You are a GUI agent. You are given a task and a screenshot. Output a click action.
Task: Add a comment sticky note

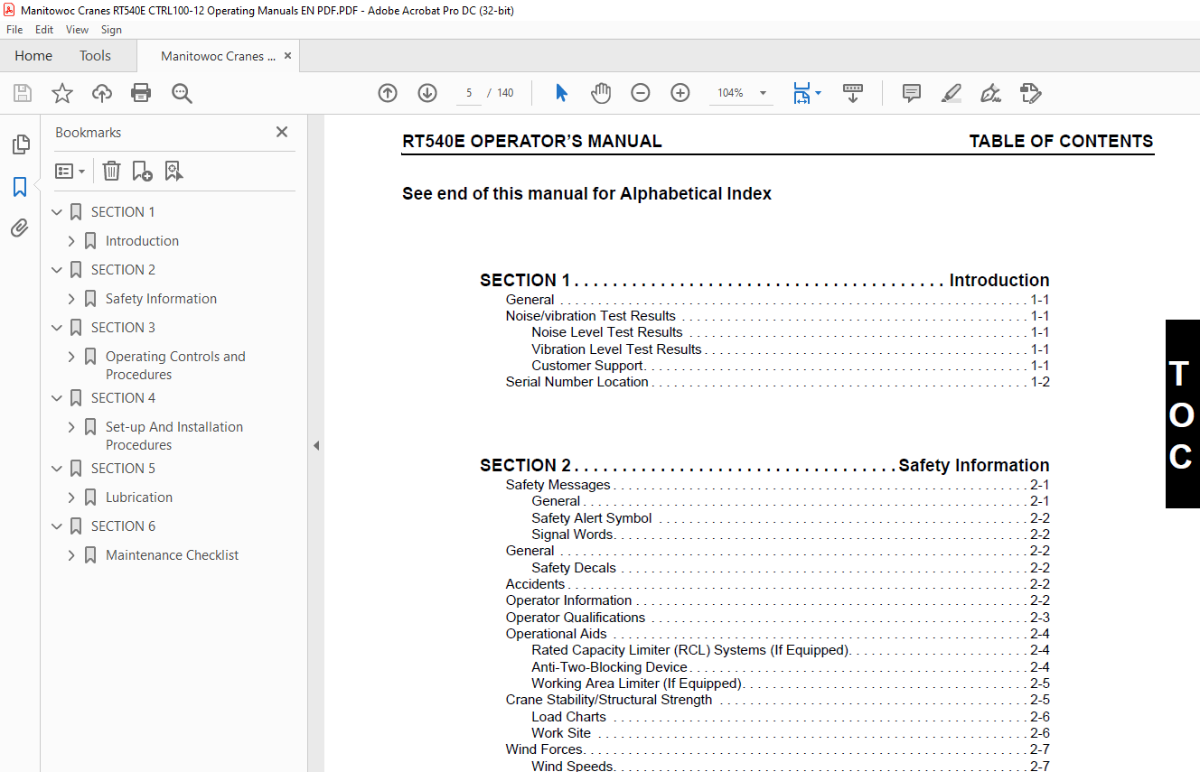coord(912,93)
